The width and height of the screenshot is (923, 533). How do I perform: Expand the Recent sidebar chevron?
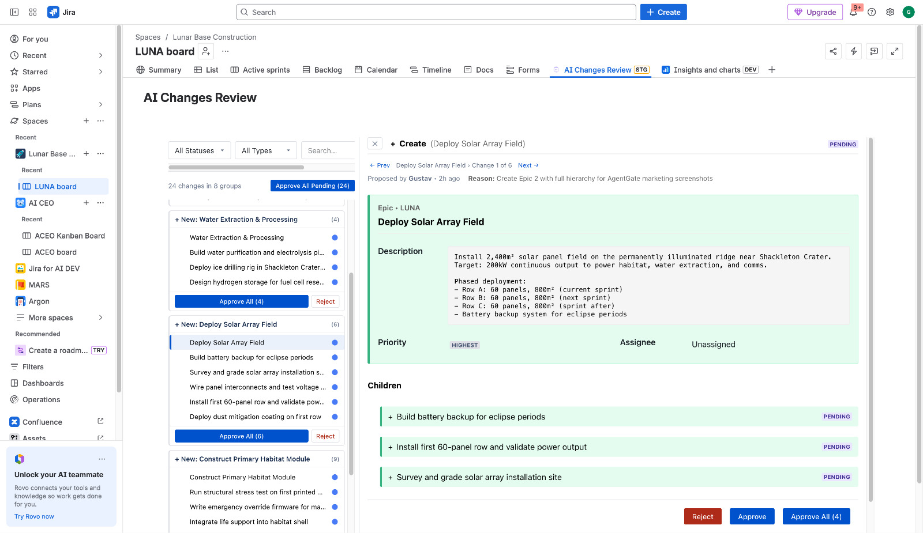(x=100, y=55)
